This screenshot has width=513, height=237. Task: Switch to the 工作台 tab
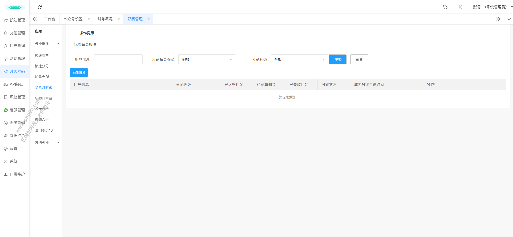click(x=50, y=19)
